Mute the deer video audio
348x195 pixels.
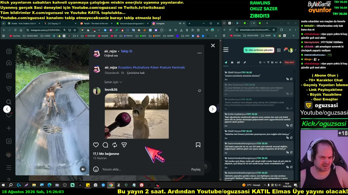point(83,169)
